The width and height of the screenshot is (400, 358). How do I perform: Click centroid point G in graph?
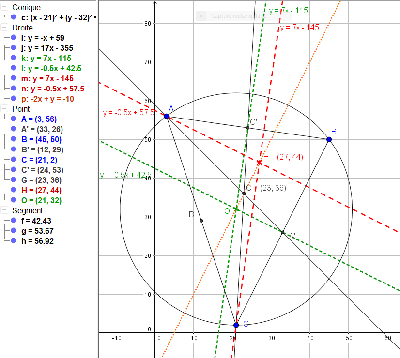pos(244,194)
